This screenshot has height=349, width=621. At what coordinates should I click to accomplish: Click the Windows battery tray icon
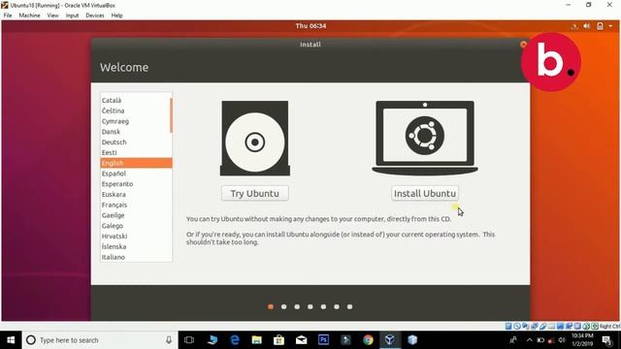(x=540, y=340)
